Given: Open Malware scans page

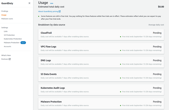Looking at the screenshot, I should pyautogui.click(x=7, y=19).
